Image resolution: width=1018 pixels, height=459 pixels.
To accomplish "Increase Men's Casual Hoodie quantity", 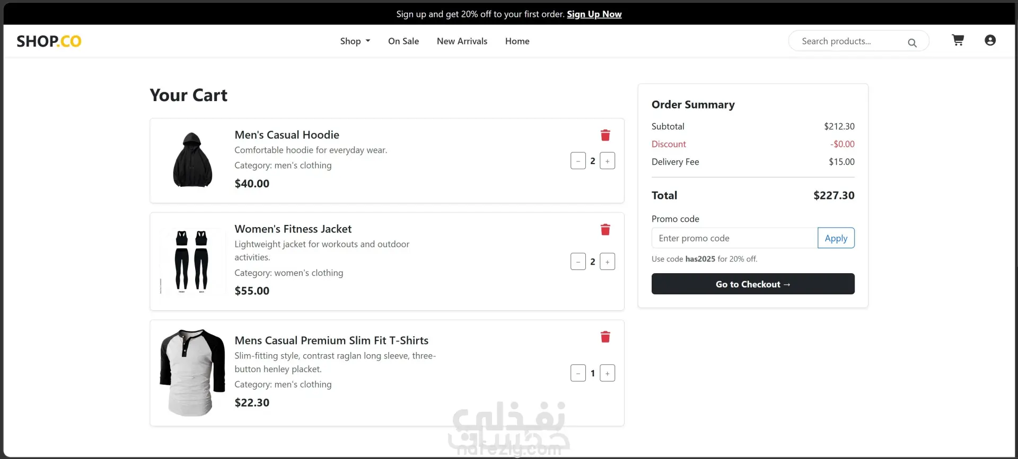I will pyautogui.click(x=608, y=161).
